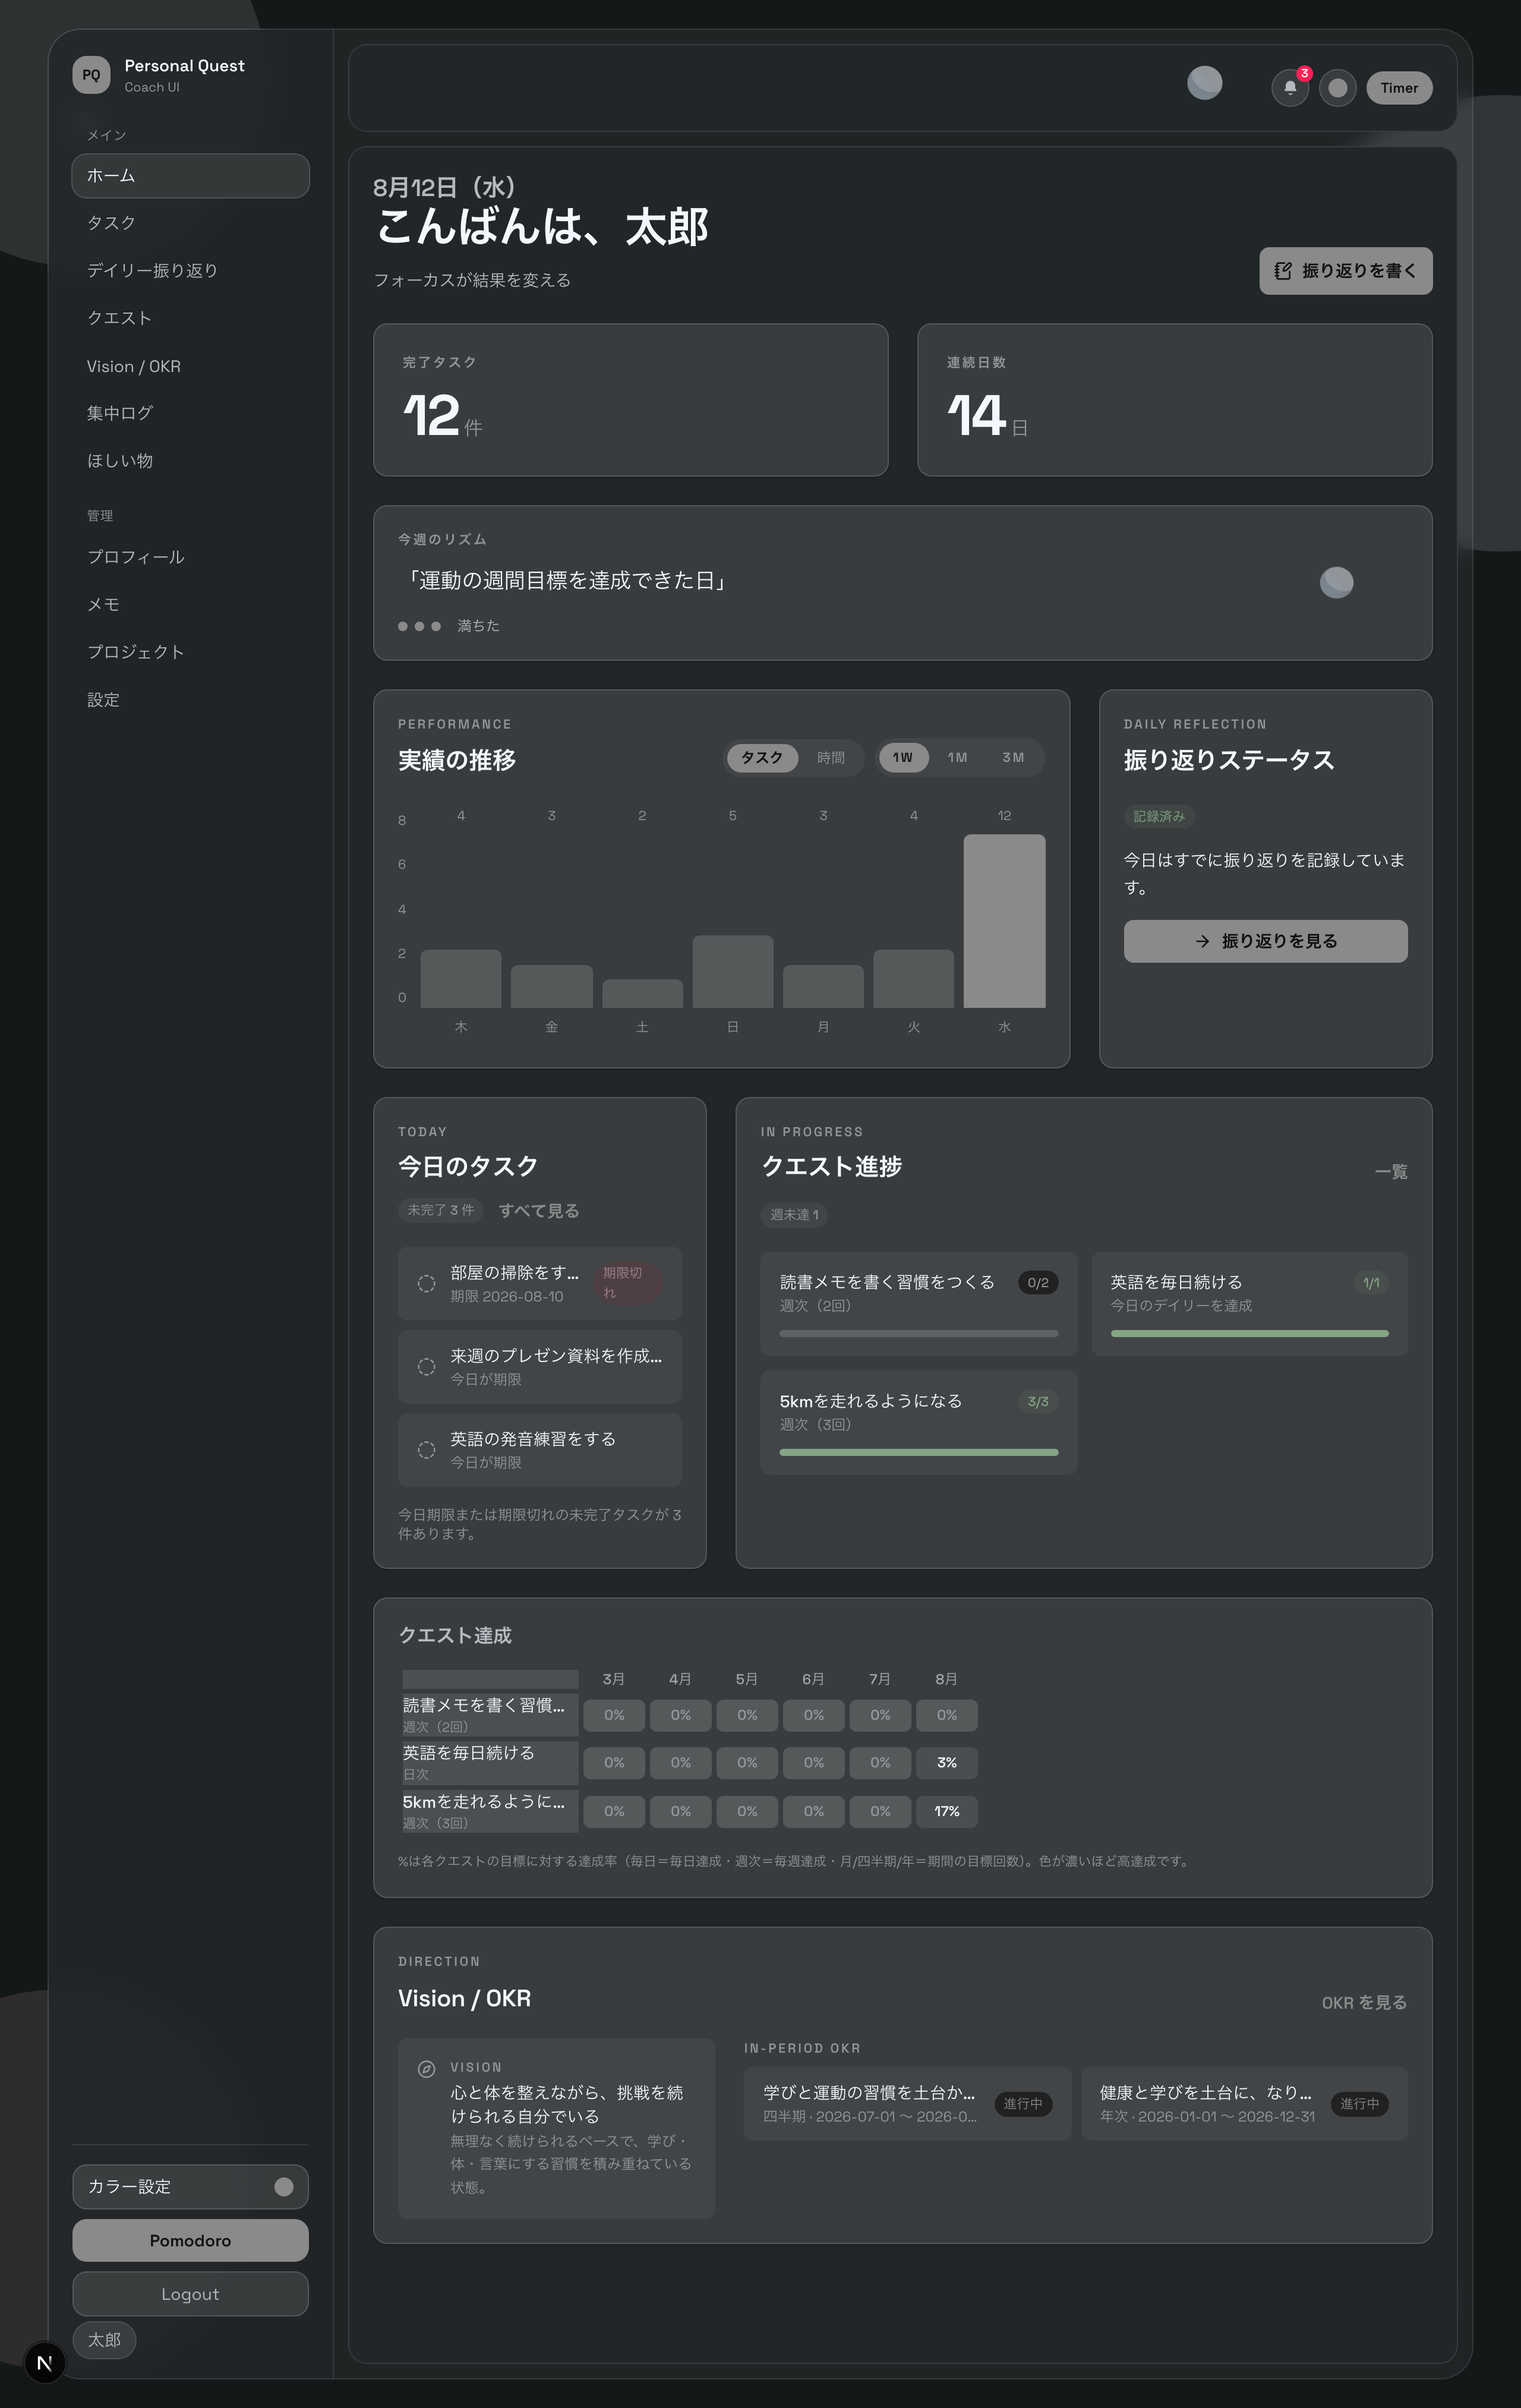This screenshot has height=2408, width=1521.
Task: Open 健康と学びを土台に yearly OKR card
Action: [x=1244, y=2104]
